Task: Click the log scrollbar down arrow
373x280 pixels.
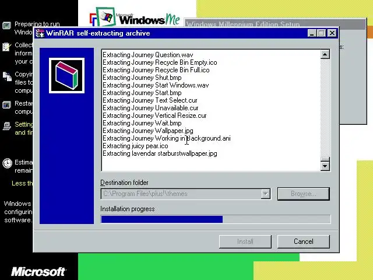Action: 325,166
